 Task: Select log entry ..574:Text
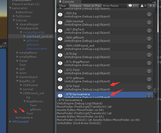point(105,88)
